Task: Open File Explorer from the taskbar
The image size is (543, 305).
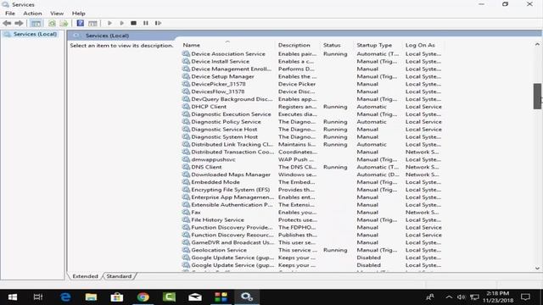Action: (91, 297)
